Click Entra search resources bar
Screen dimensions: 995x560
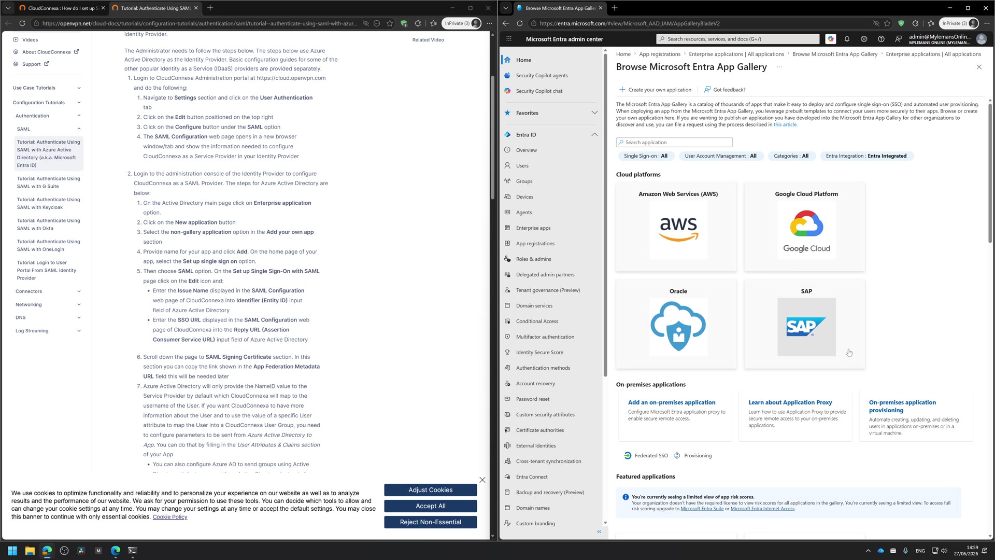click(x=738, y=39)
